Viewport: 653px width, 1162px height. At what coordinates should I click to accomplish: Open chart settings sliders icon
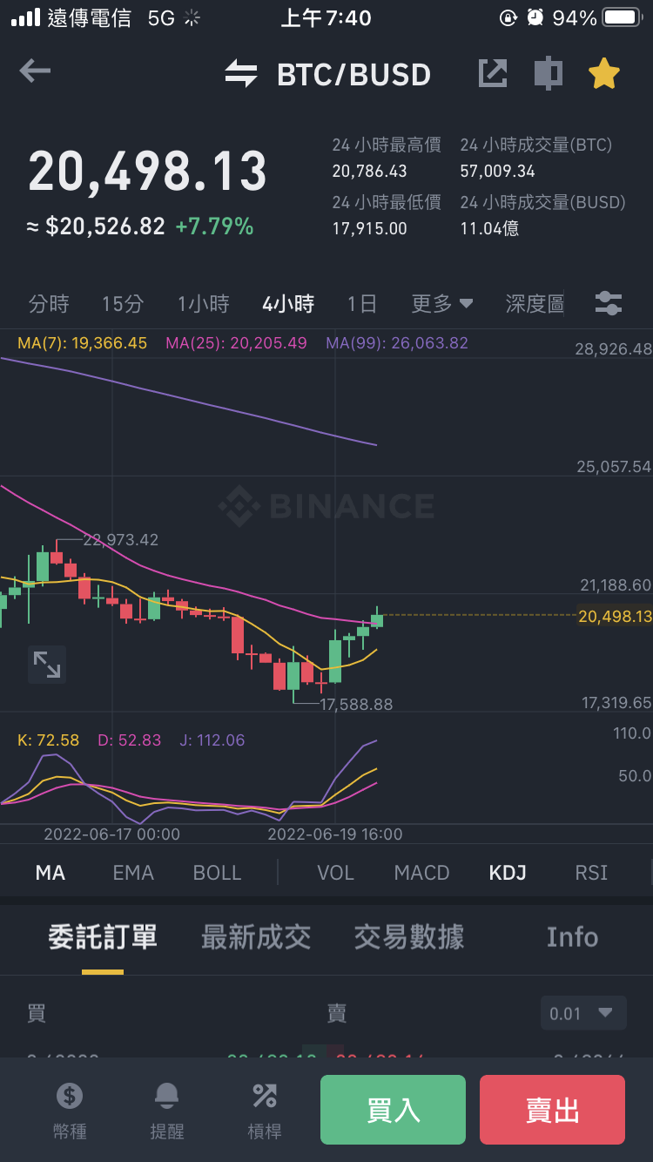pos(608,304)
